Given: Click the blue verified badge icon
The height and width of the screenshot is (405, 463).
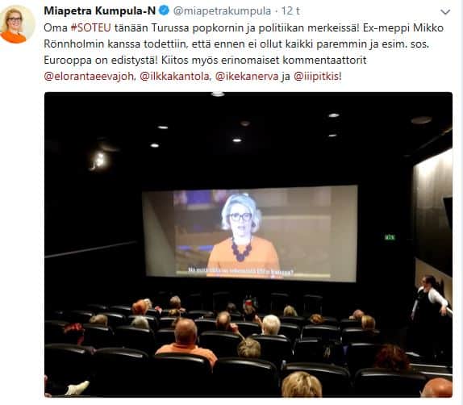Looking at the screenshot, I should click(x=164, y=10).
